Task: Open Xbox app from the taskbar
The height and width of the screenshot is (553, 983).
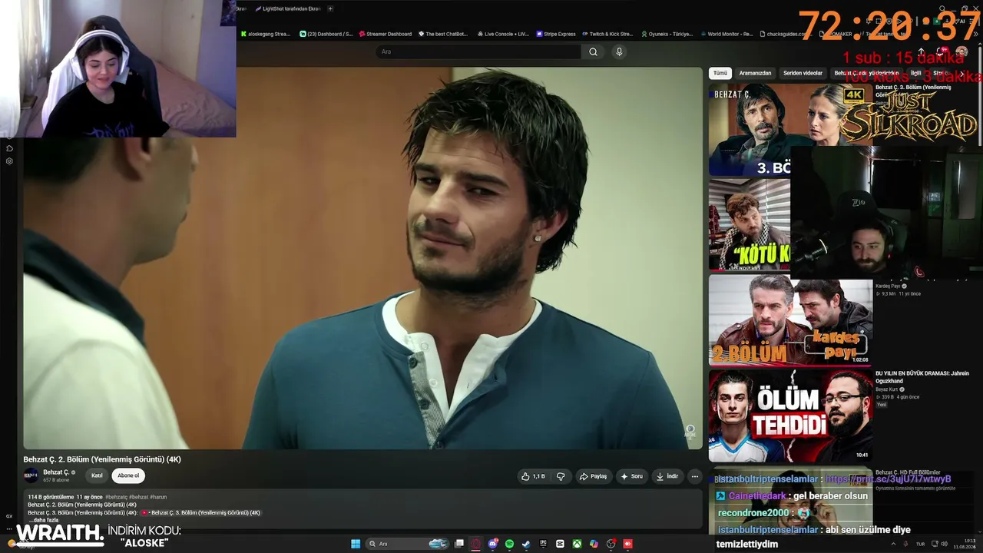Action: pos(577,544)
